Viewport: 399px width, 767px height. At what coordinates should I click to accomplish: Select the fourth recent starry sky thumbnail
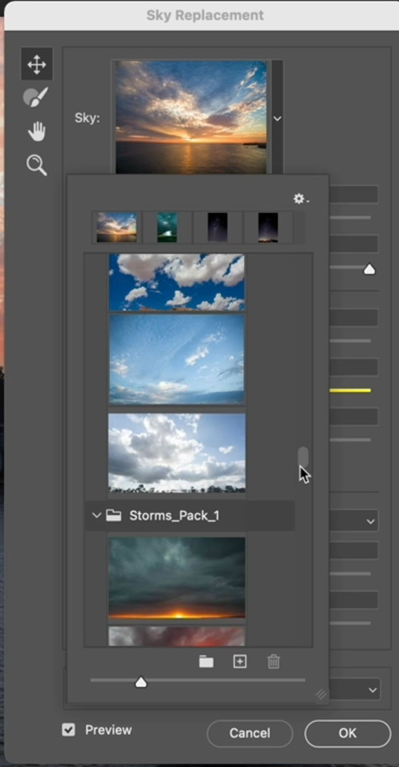click(268, 227)
